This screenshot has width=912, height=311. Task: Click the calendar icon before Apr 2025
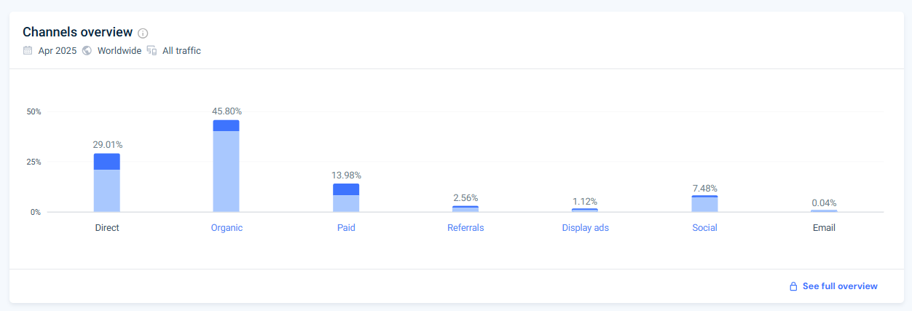(x=28, y=50)
